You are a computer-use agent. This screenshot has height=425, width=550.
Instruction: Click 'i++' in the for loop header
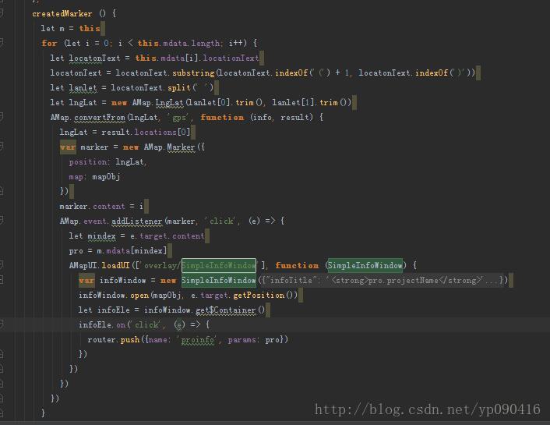coord(238,43)
